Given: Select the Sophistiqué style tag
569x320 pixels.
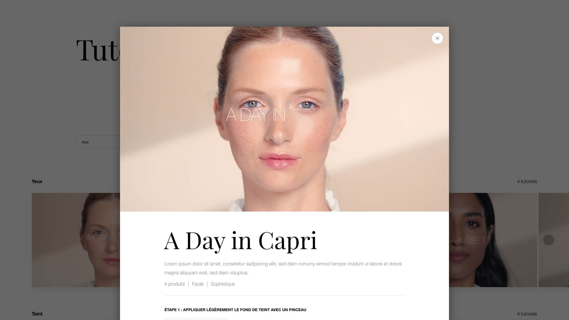Looking at the screenshot, I should 223,284.
